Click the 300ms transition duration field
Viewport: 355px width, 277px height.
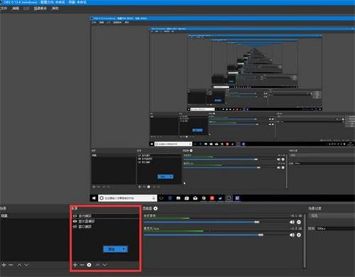335,229
